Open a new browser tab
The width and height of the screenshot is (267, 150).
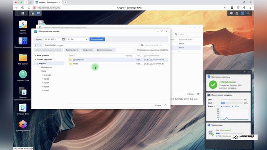pos(65,2)
